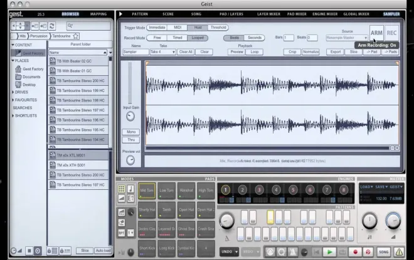414x260 pixels.
Task: Set Trigger Mode to Threshold
Action: (x=218, y=28)
